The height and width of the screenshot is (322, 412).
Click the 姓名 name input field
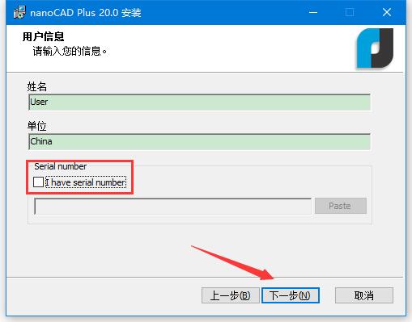tap(199, 102)
